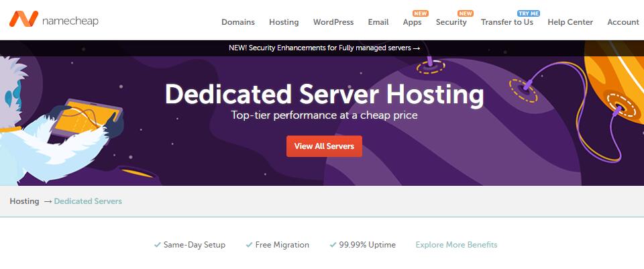This screenshot has width=644, height=269.
Task: Open the Explore More Benefits link
Action: tap(456, 245)
